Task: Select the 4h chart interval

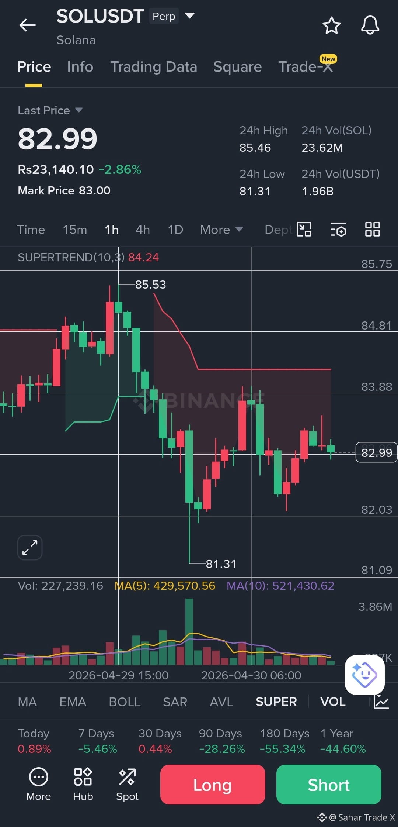Action: (x=143, y=230)
